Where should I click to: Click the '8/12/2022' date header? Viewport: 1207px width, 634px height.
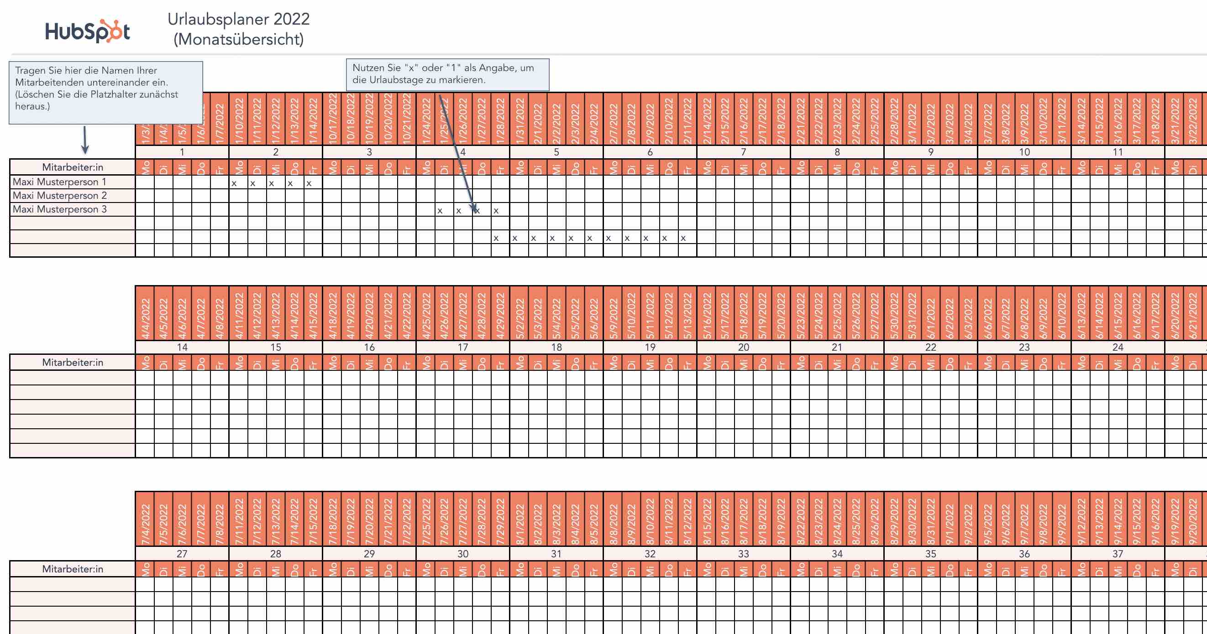tap(687, 519)
